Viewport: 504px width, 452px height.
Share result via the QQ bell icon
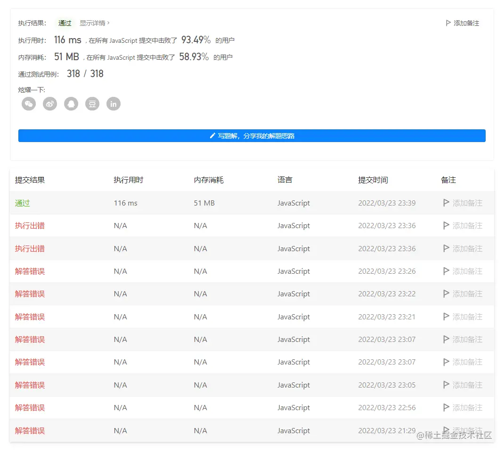click(x=71, y=103)
